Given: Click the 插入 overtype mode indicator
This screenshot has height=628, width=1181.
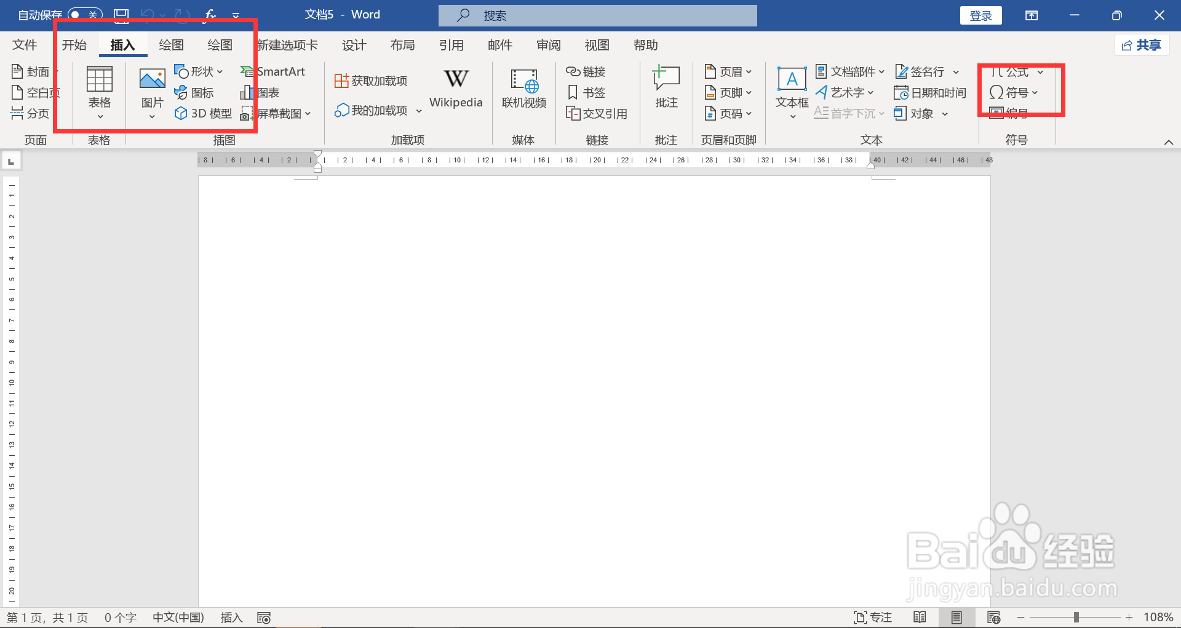Looking at the screenshot, I should (231, 618).
